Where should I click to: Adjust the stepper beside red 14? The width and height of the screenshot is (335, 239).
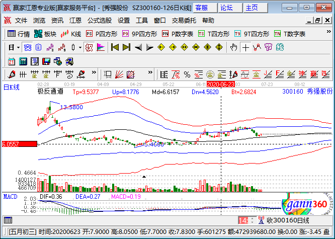tap(252, 220)
